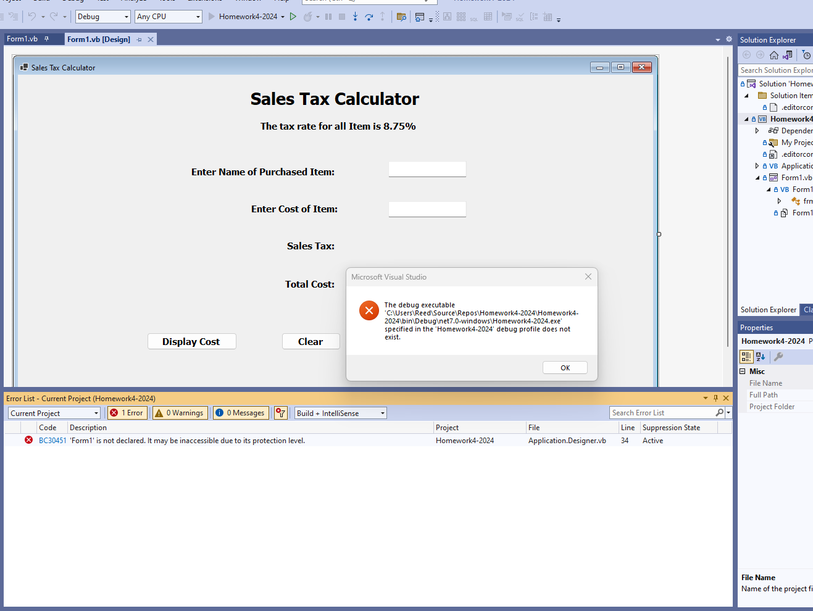Toggle the 0 Warnings filter button

click(179, 413)
